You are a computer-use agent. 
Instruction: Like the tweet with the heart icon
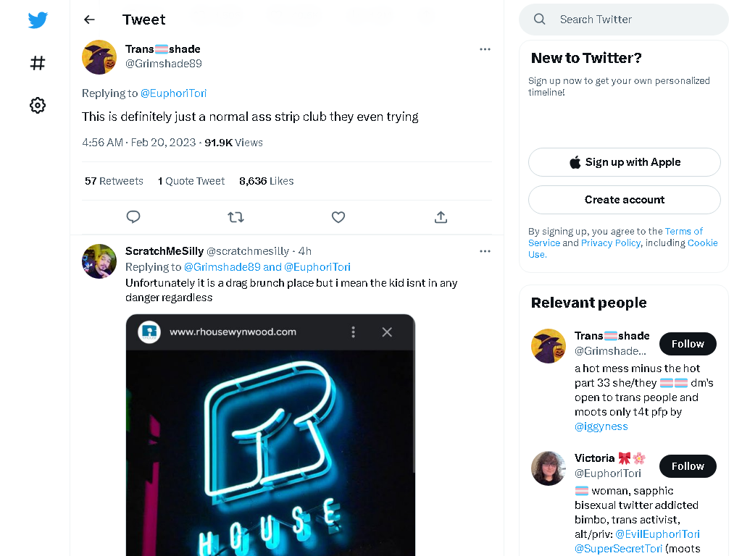click(338, 217)
